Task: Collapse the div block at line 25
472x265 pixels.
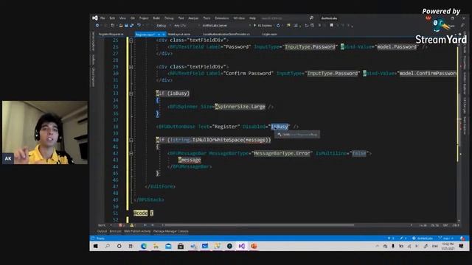Action: pyautogui.click(x=131, y=40)
